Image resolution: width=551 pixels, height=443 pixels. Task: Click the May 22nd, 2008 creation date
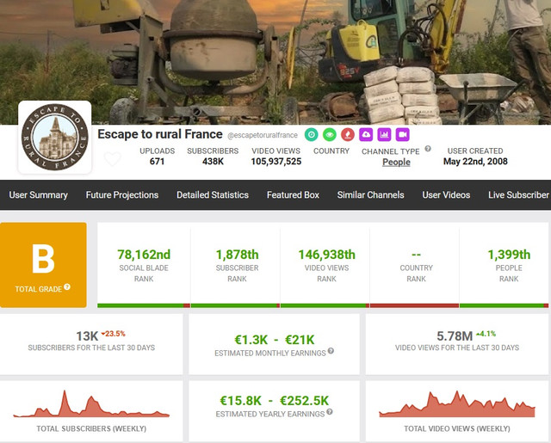(x=475, y=162)
